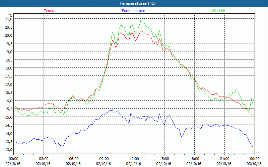This screenshot has height=167, width=268.
Task: Click the Temperaturas [°C] chart title
Action: 137,3
